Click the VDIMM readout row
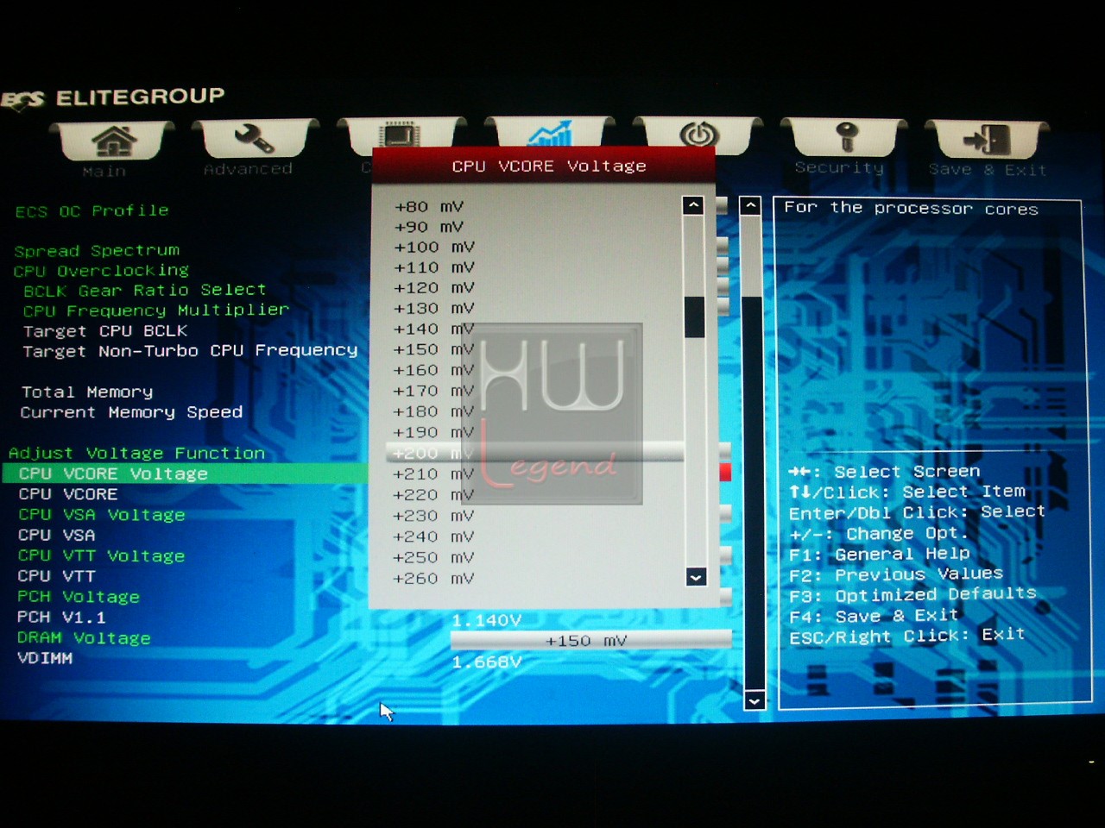Screen dimensions: 1105x828 45,658
